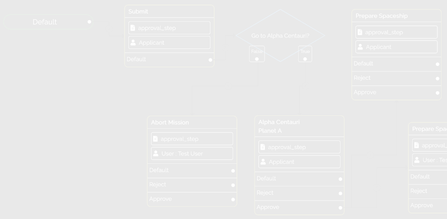Click the output port of the Default start node
The height and width of the screenshot is (219, 447).
(89, 22)
